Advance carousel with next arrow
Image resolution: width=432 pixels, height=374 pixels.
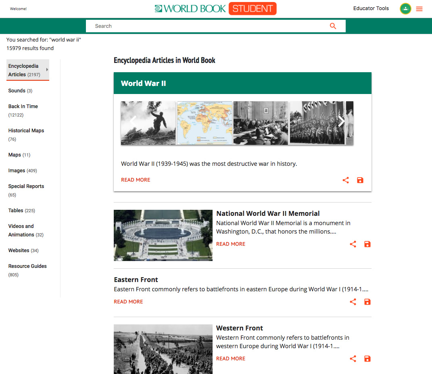pos(341,121)
